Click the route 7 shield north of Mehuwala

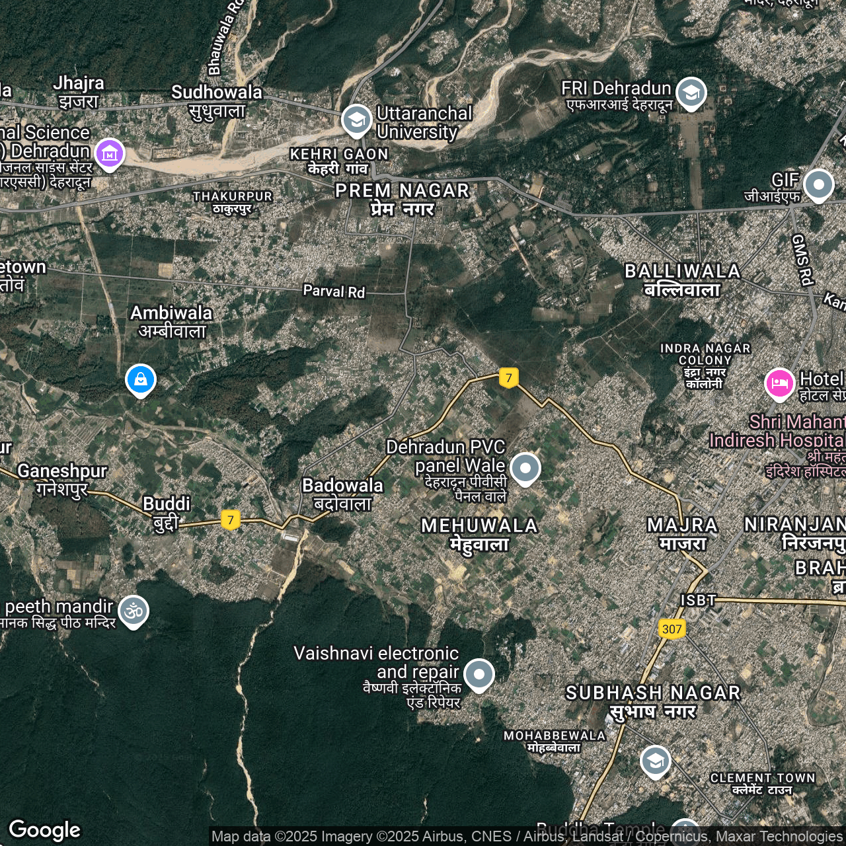(508, 378)
